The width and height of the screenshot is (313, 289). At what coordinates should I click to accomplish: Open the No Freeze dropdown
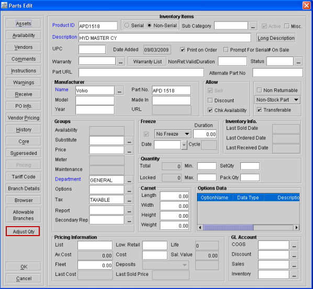click(173, 134)
